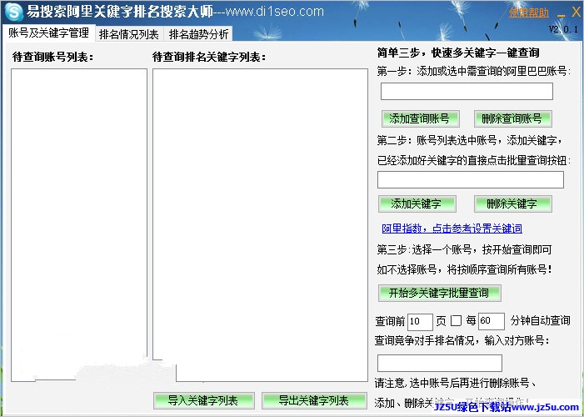Click the 添加关键字 button

pyautogui.click(x=417, y=203)
